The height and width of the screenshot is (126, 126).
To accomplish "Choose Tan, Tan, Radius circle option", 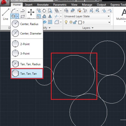I will coord(27,64).
